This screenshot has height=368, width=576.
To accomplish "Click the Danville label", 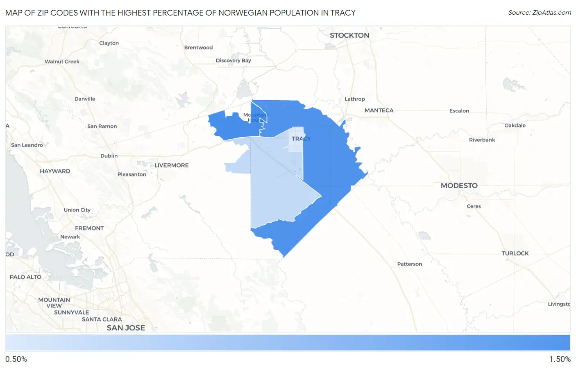I will 85,99.
